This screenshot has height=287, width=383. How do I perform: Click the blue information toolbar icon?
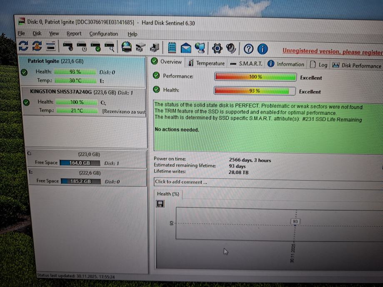tap(263, 49)
